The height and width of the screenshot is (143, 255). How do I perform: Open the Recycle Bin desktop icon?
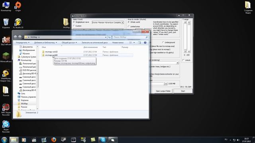[6, 23]
